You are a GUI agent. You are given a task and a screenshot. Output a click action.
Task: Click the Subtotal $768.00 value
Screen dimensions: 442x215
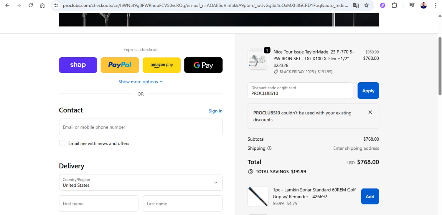371,139
